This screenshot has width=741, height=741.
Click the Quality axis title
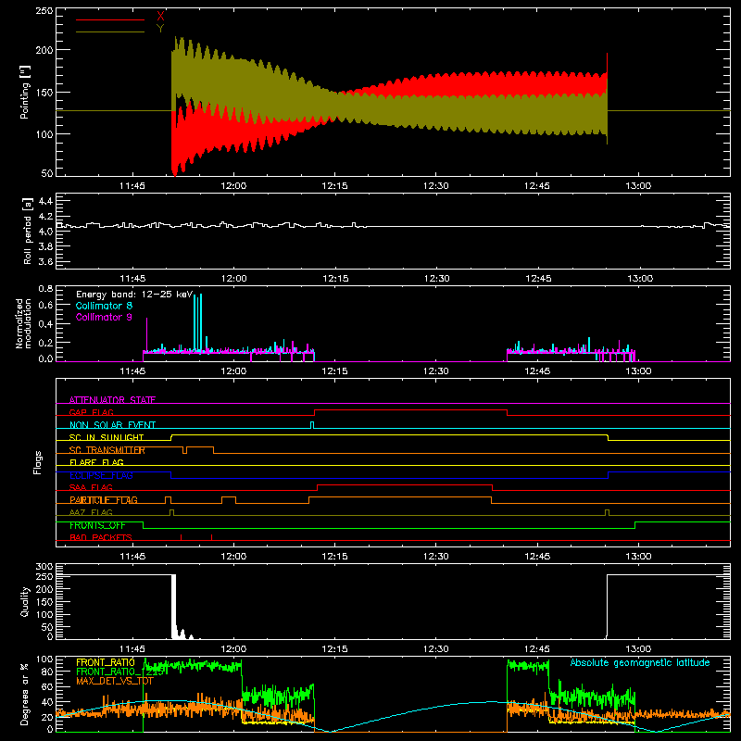click(25, 601)
